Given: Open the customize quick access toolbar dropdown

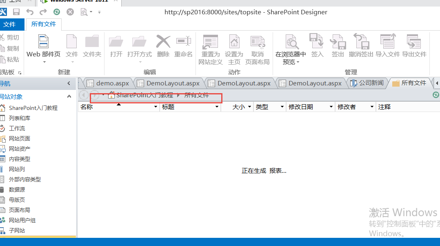Looking at the screenshot, I should pos(99,12).
